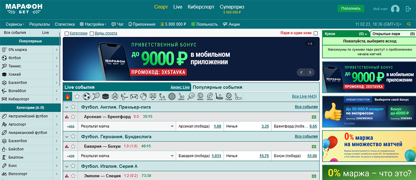The height and width of the screenshot is (180, 416).
Task: Expand the Хоккей sidebar chevron
Action: 56,74
